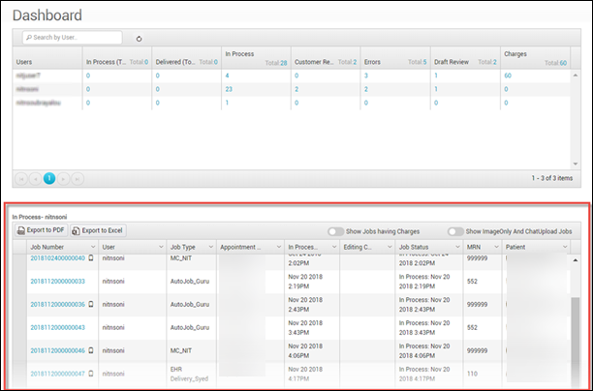
Task: Go to first page in pager
Action: tap(21, 178)
